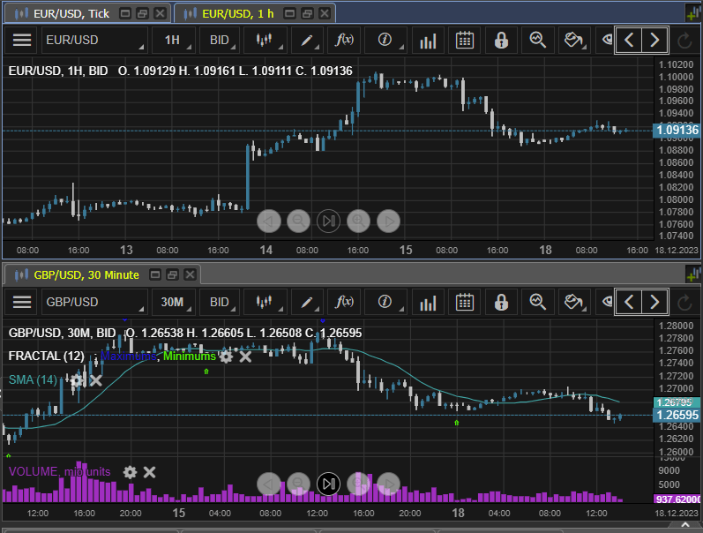Open SMA (14) indicator settings gear
The height and width of the screenshot is (533, 703).
pyautogui.click(x=77, y=380)
